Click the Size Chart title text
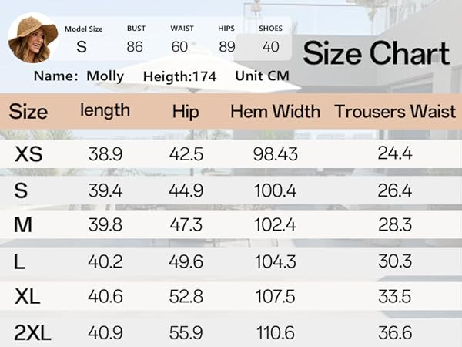Image resolution: width=462 pixels, height=347 pixels. [x=376, y=53]
